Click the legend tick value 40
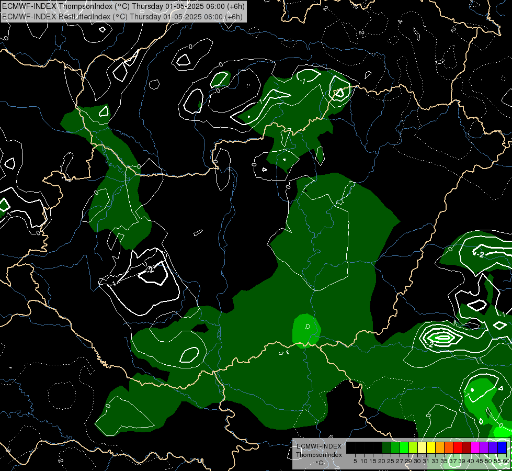 pos(471,461)
